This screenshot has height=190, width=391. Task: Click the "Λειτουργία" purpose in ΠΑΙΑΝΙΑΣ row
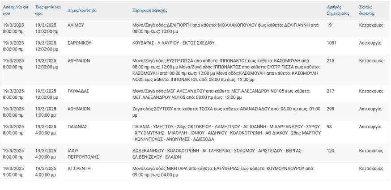(x=370, y=127)
